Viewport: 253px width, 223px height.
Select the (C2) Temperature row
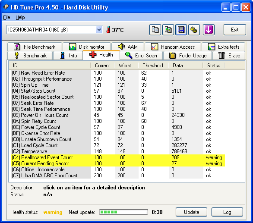click(x=118, y=151)
